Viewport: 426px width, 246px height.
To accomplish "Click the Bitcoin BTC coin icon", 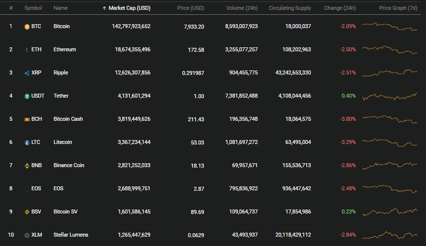I will (x=27, y=27).
